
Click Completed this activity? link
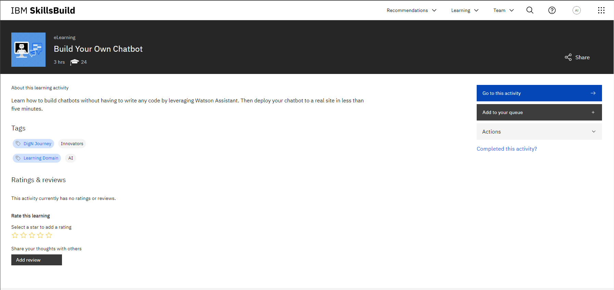(507, 149)
